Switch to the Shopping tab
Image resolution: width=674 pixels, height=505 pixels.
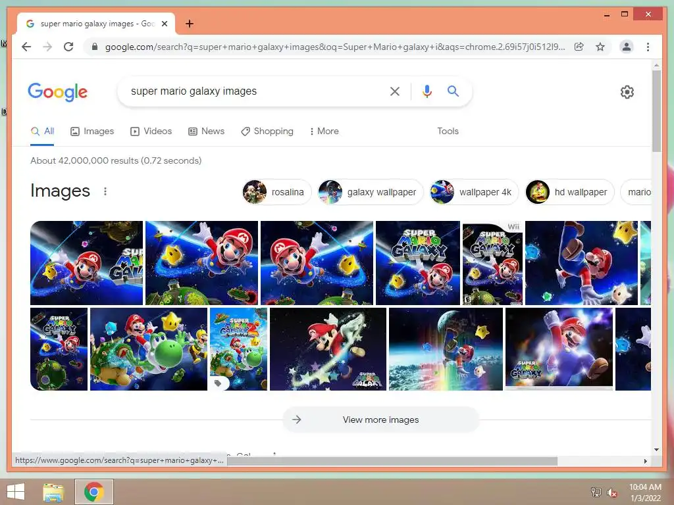(267, 132)
